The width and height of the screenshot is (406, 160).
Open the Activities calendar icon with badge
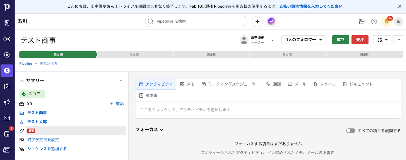7,134
